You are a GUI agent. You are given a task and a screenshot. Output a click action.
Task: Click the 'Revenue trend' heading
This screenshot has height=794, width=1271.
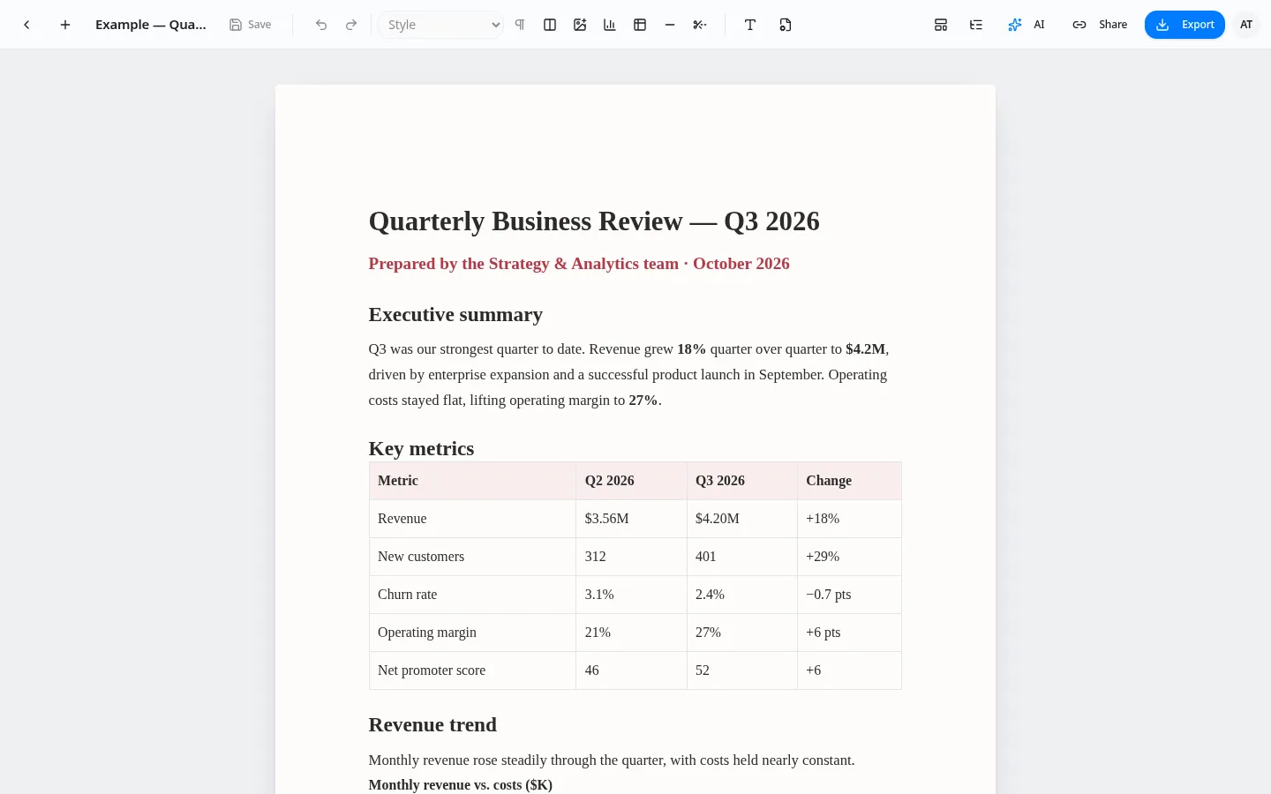pos(432,725)
